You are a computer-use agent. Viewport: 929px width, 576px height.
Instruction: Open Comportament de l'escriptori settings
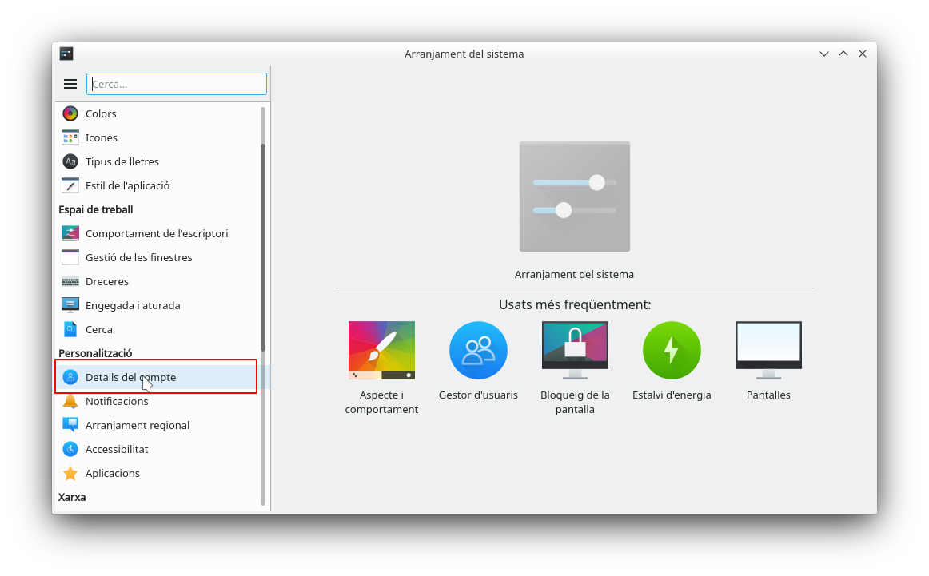pos(156,233)
